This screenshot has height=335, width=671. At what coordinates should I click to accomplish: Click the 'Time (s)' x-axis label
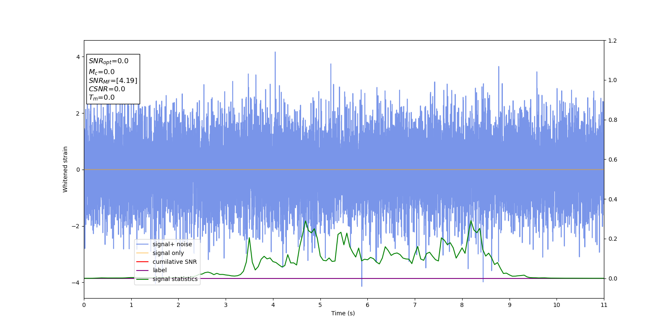343,313
